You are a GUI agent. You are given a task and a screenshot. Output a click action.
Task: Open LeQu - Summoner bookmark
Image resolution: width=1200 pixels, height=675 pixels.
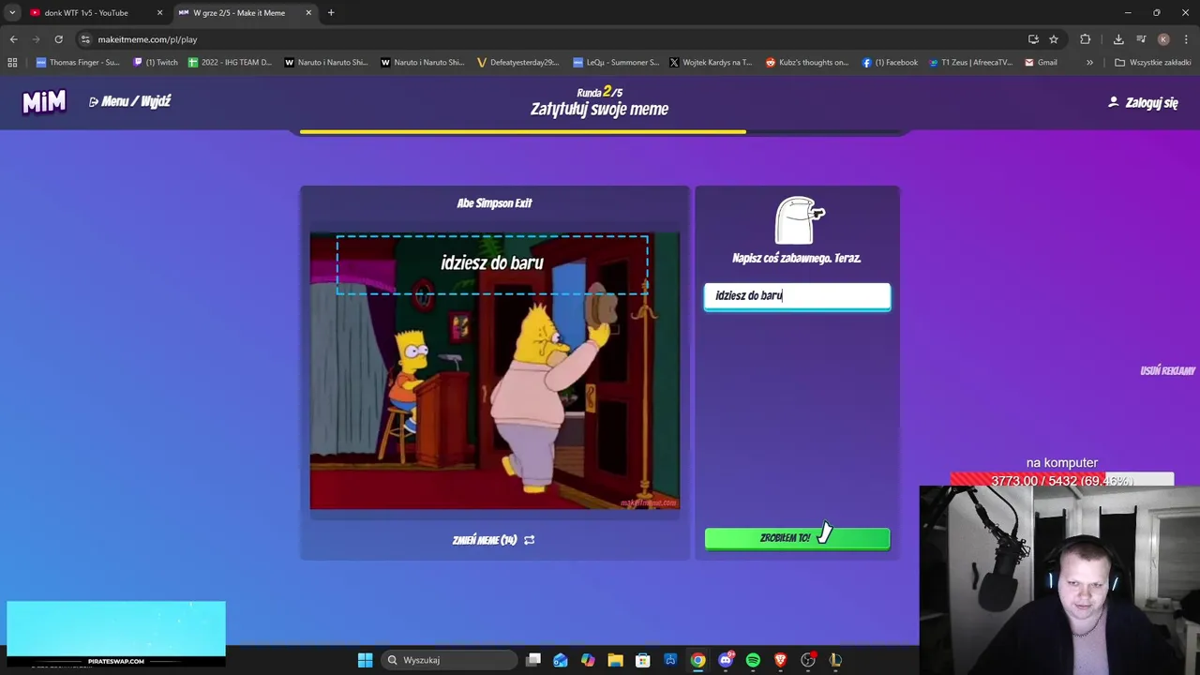coord(616,63)
